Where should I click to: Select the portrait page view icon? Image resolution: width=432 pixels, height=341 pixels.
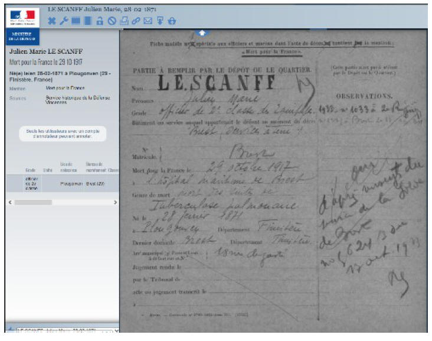click(87, 21)
